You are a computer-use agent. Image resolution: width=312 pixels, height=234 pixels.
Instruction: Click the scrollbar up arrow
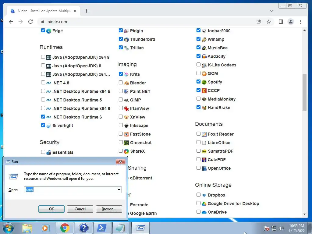[304, 30]
